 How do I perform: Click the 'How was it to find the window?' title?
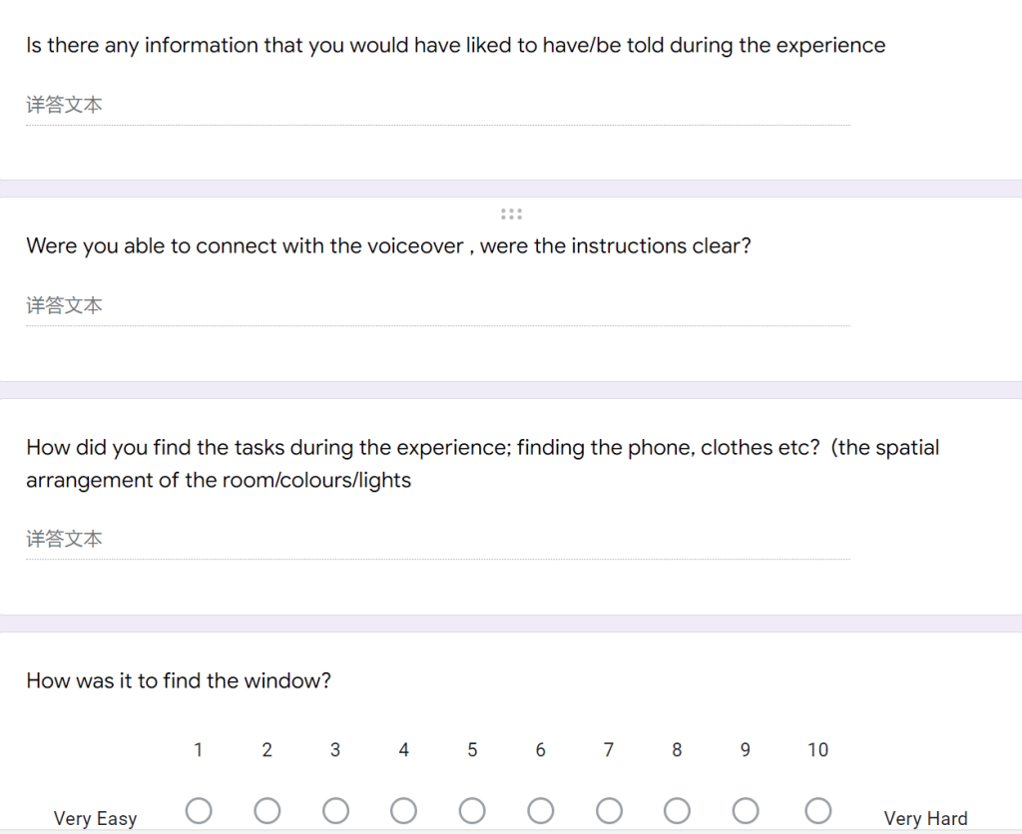[x=179, y=681]
